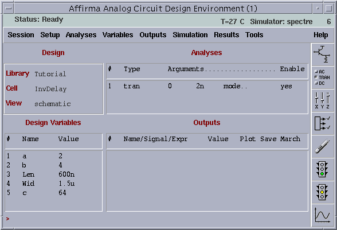This screenshot has width=337, height=230.
Task: Click the 'mode..' argument in tran analysis
Action: [235, 86]
